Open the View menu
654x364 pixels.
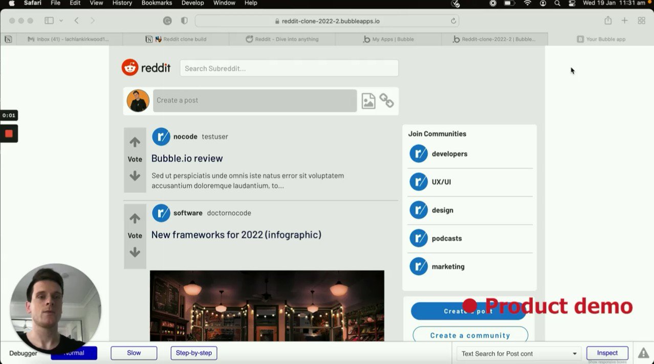pyautogui.click(x=96, y=3)
